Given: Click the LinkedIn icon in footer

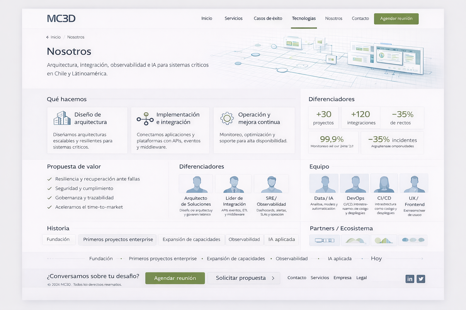Looking at the screenshot, I should click(x=410, y=279).
